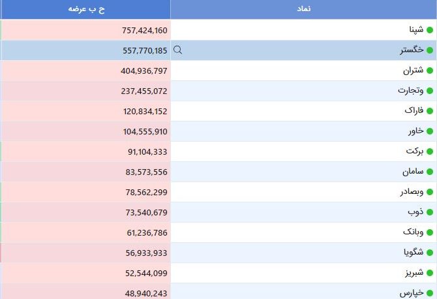Open the وبصادر symbol link

click(x=412, y=192)
